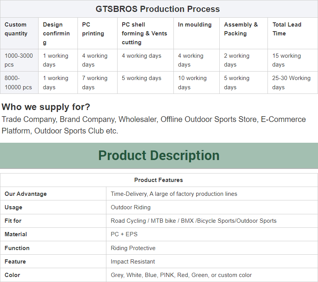318x282 pixels.
Task: Click the GTSBROS Production Process title
Action: point(158,9)
